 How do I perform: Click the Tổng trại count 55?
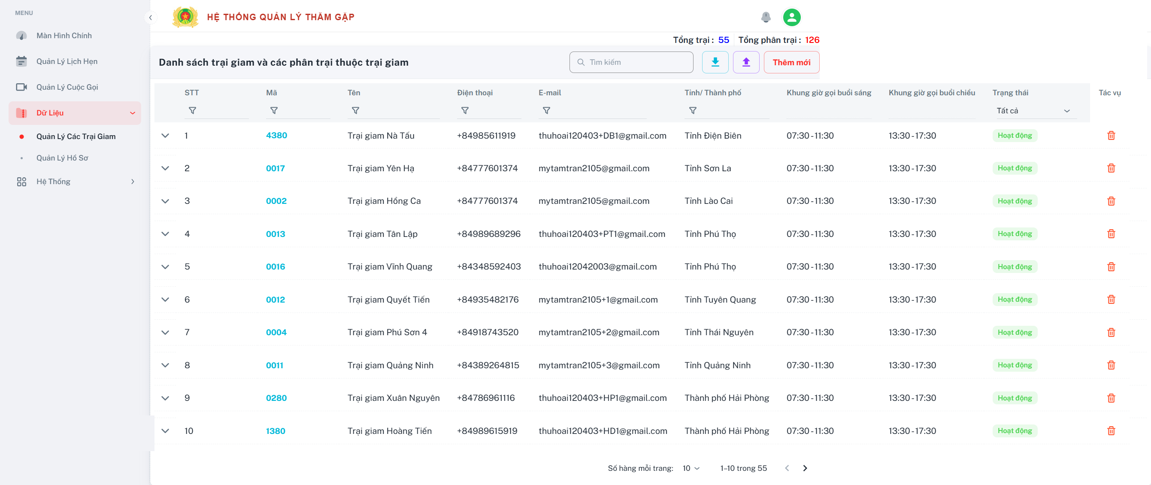724,40
